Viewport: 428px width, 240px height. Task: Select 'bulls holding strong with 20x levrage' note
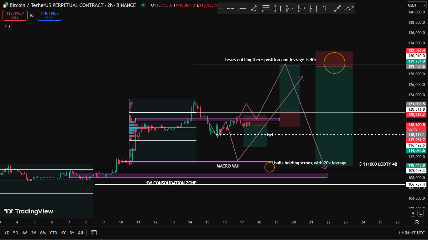click(310, 163)
